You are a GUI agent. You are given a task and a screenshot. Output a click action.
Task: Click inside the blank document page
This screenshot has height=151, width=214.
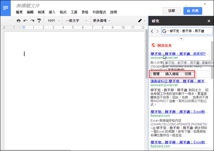74,90
